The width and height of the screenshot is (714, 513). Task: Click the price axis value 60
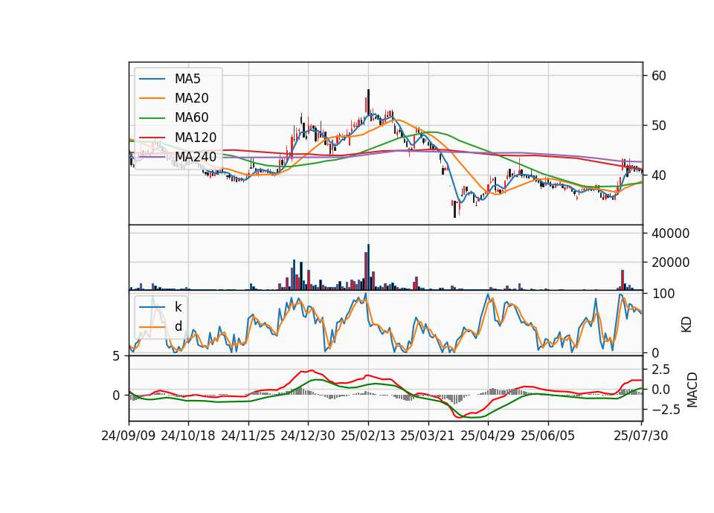(659, 76)
